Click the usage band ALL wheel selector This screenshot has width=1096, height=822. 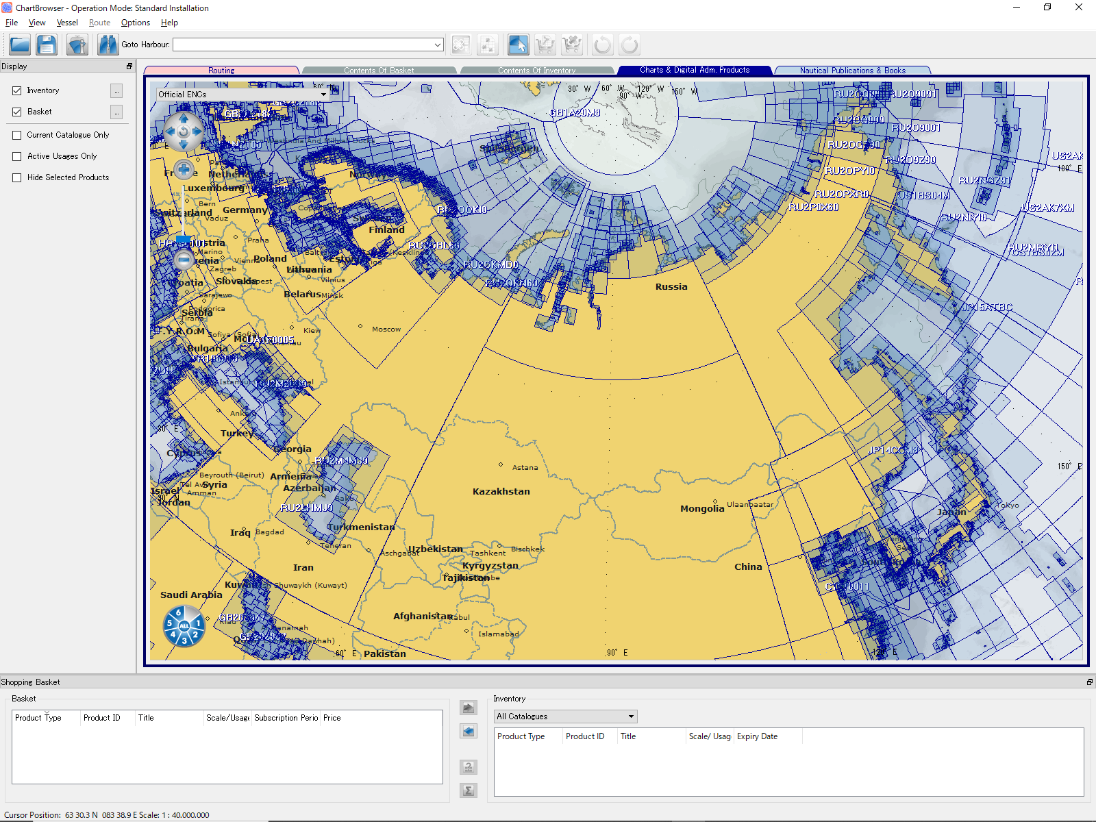pos(184,625)
